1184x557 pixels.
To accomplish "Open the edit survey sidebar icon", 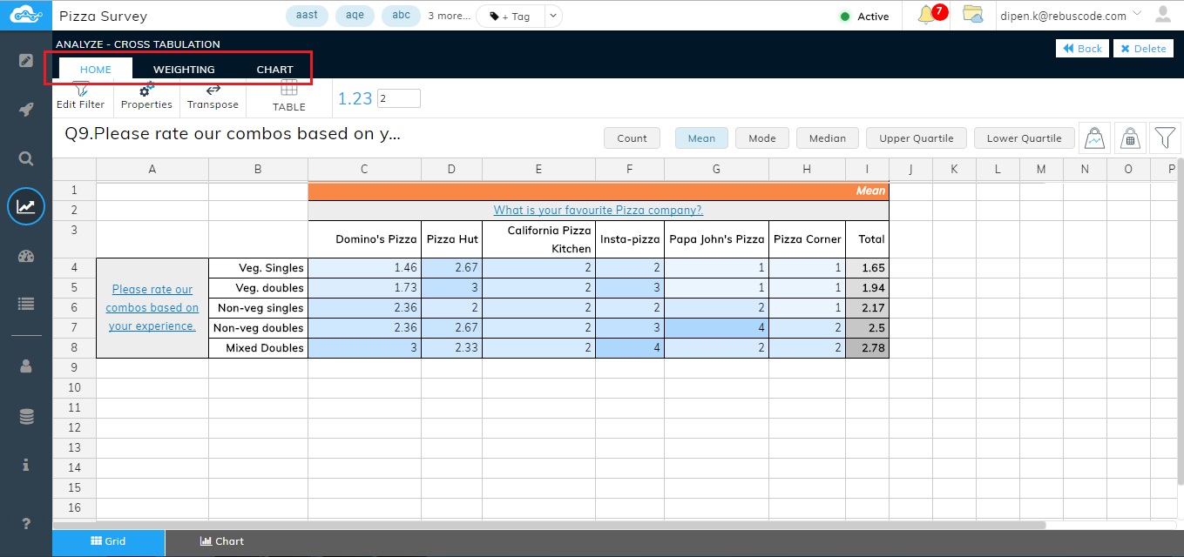I will (x=26, y=60).
